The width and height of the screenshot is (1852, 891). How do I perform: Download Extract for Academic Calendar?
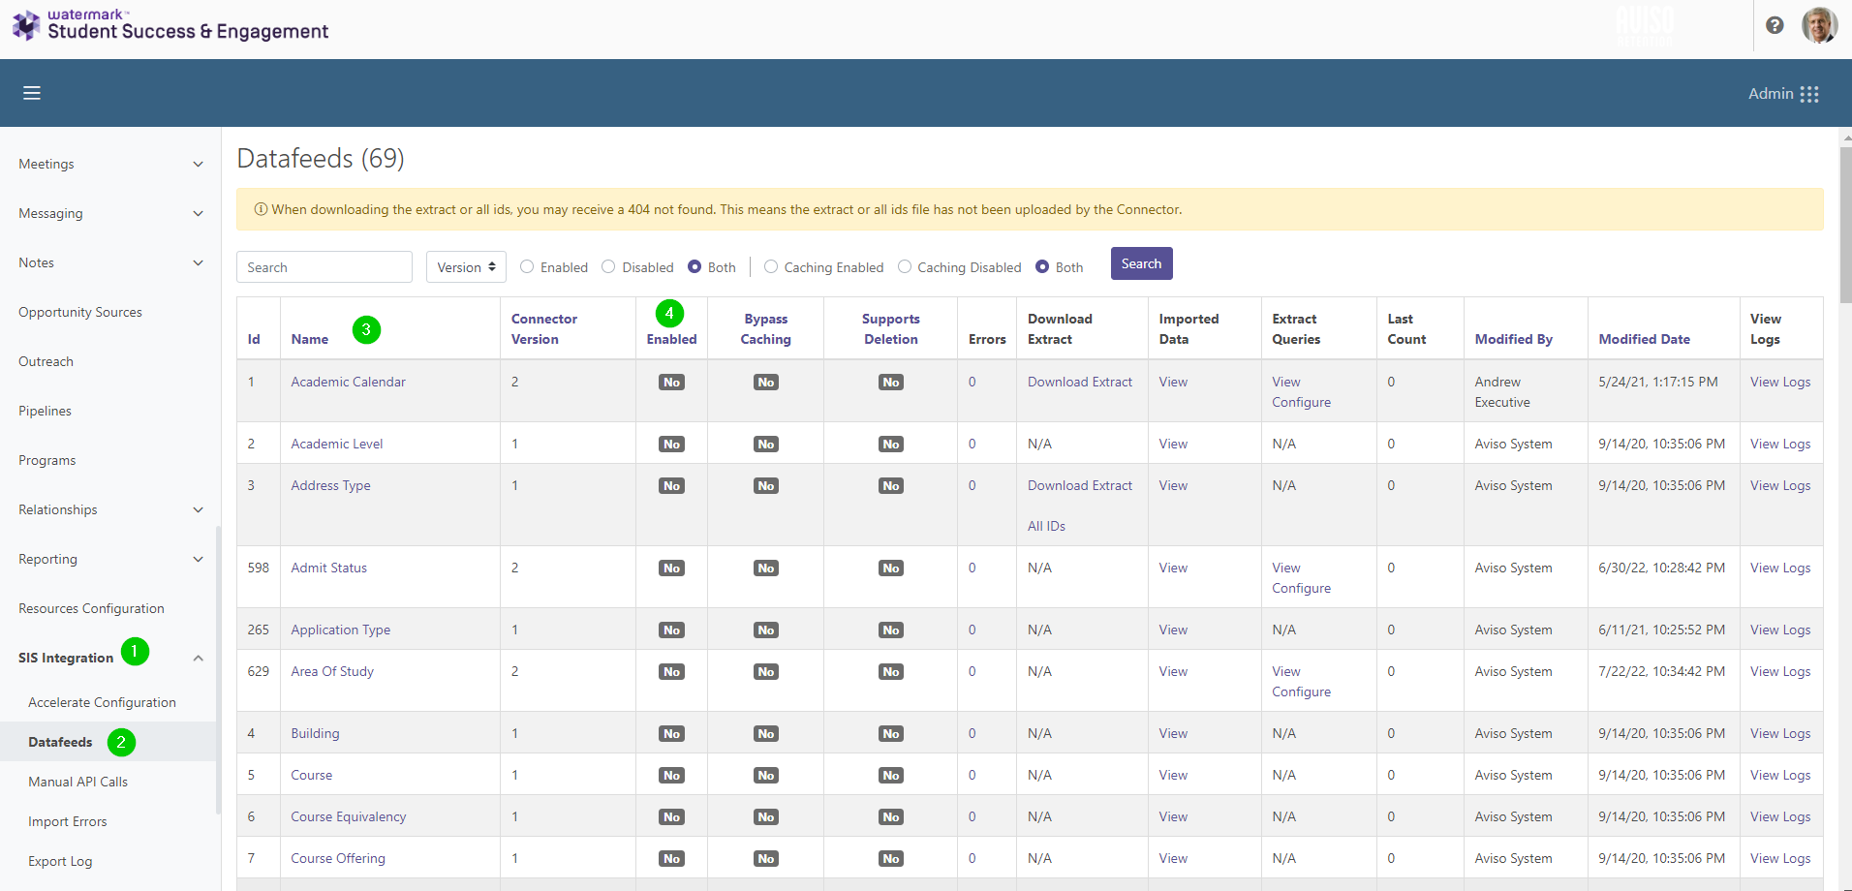click(1080, 382)
